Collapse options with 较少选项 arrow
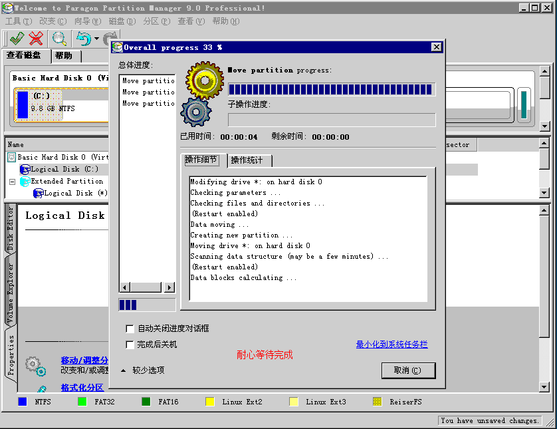 pyautogui.click(x=123, y=370)
